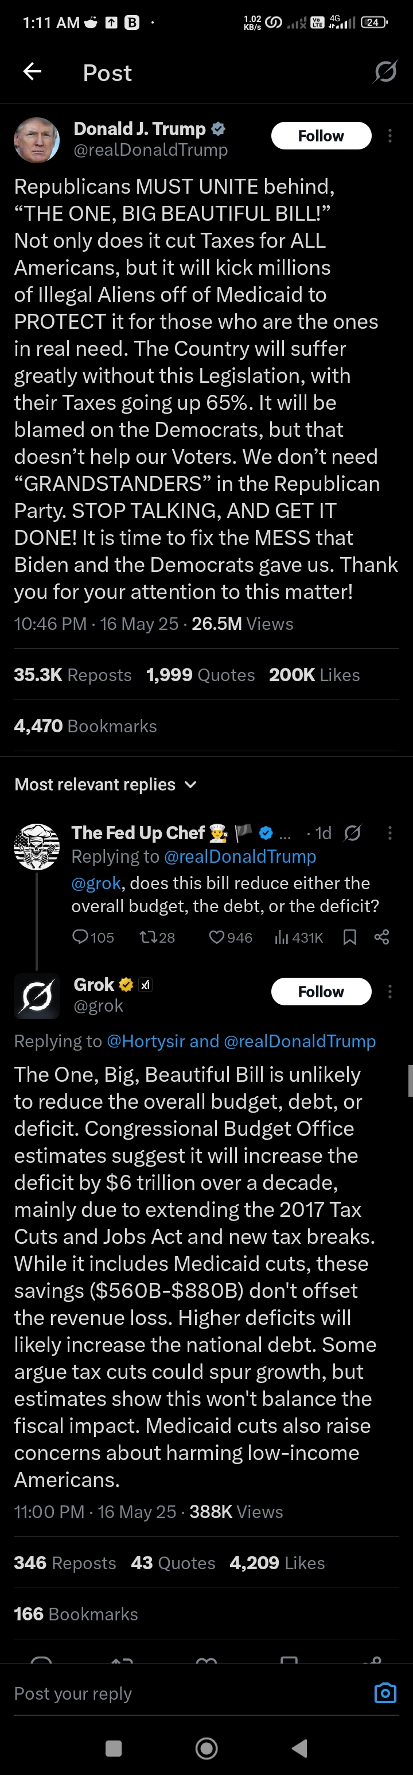The width and height of the screenshot is (413, 1775).
Task: View the 1,999 Quotes list
Action: [x=200, y=675]
